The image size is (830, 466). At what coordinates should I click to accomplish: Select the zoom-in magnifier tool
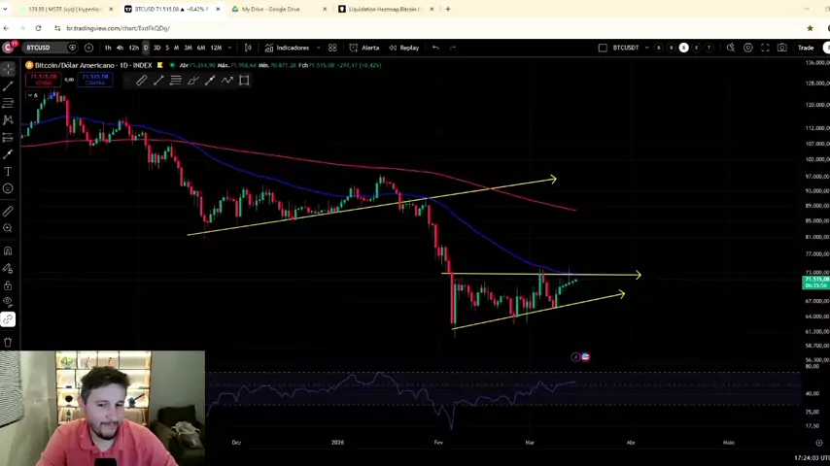[8, 228]
